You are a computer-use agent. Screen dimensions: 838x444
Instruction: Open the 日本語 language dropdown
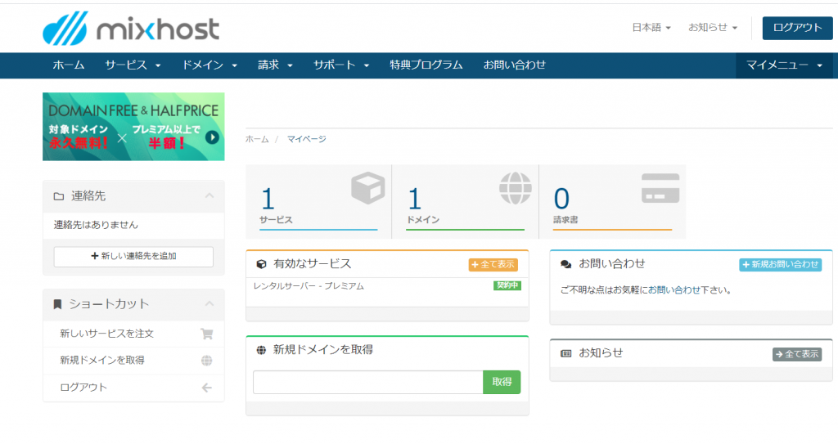(x=651, y=27)
